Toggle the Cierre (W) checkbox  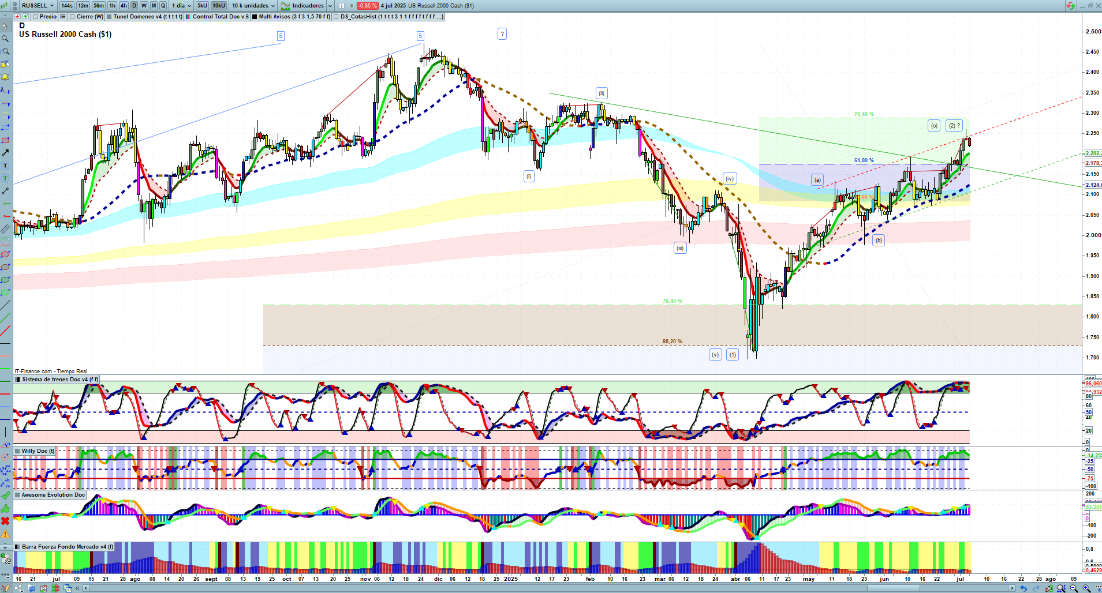pos(72,17)
